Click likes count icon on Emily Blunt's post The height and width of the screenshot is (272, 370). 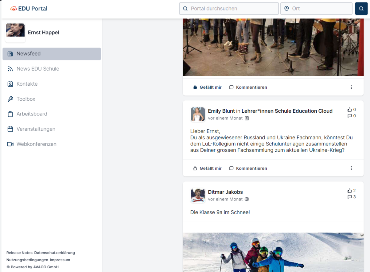[350, 110]
